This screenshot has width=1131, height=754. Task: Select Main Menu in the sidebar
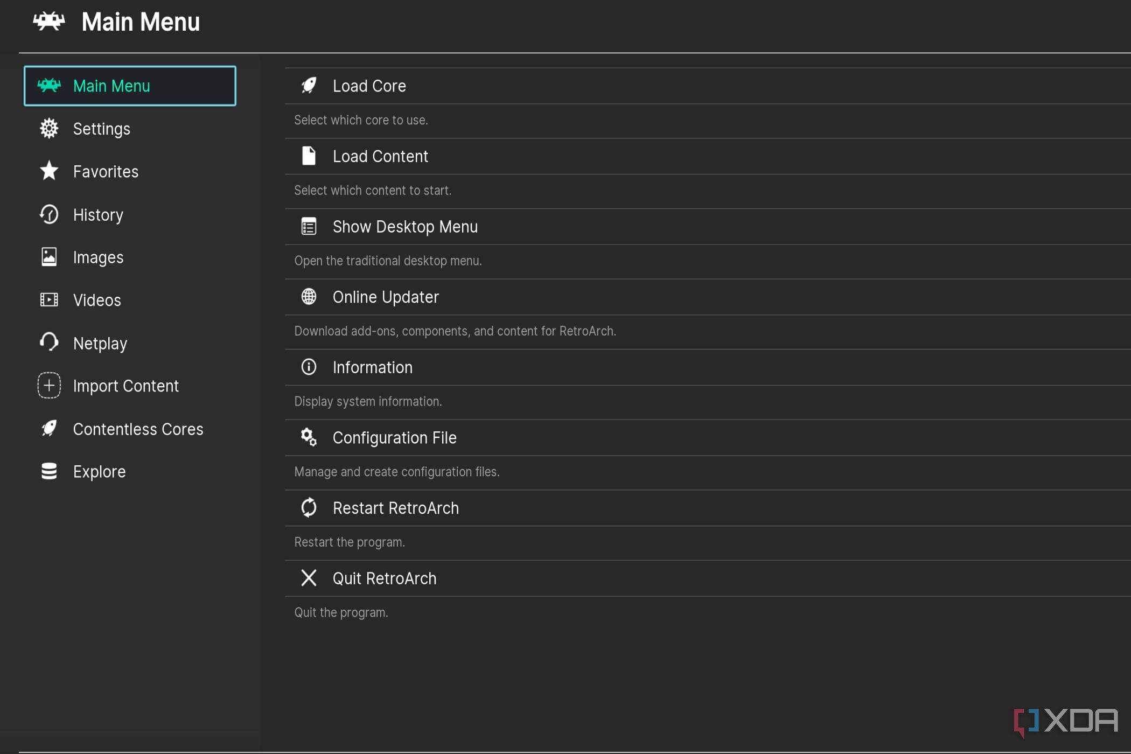pos(130,86)
